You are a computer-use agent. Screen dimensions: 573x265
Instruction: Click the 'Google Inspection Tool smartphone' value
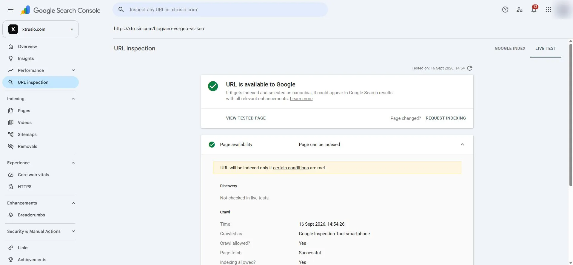334,234
